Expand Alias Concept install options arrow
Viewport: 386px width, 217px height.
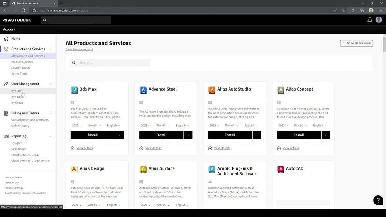pos(325,135)
